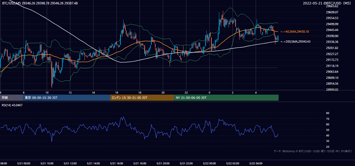The height and width of the screenshot is (166, 355).
Task: Click hour tick 18 under price chart
Action: tap(140, 93)
